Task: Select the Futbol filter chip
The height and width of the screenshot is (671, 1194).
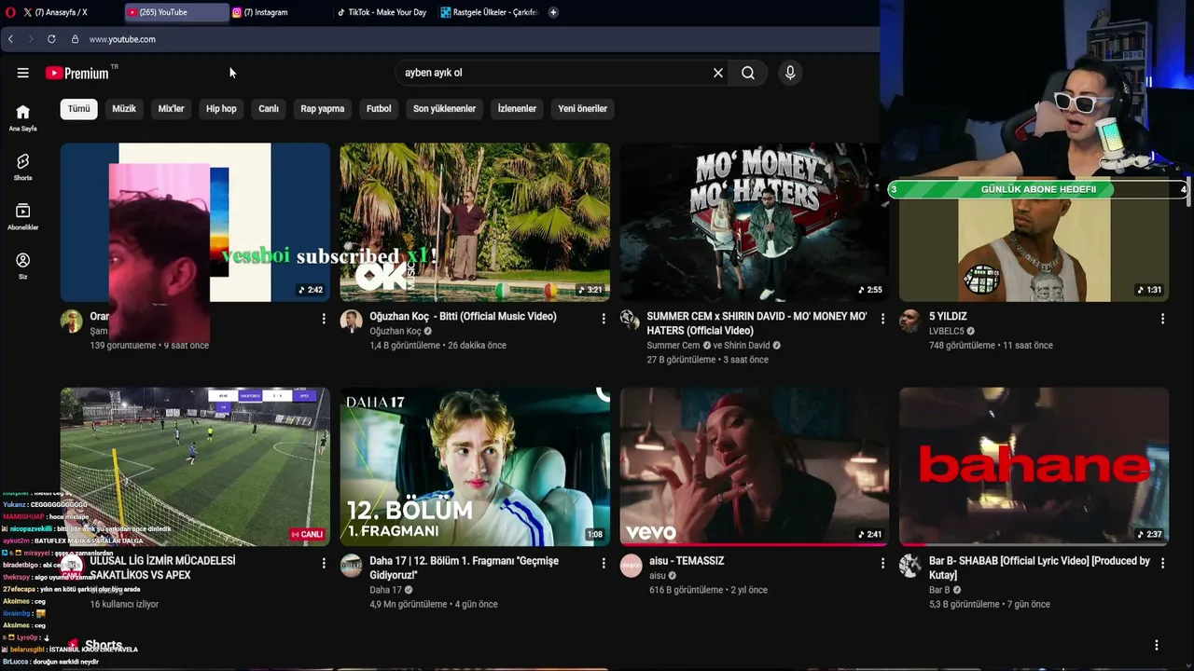Action: tap(379, 109)
